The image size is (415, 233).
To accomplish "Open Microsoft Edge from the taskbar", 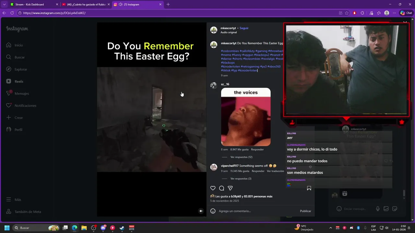I will point(75,228).
